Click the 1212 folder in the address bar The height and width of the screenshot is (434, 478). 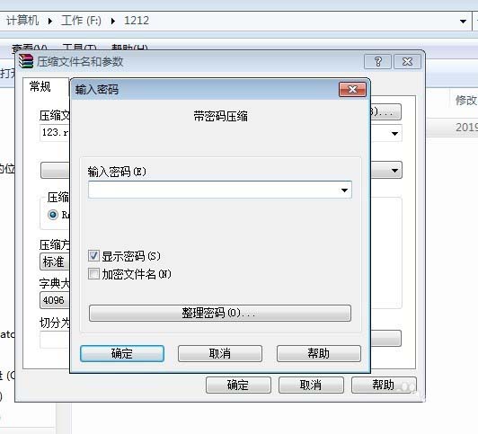pyautogui.click(x=137, y=21)
